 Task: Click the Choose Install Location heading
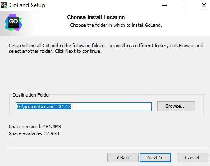click(x=96, y=17)
